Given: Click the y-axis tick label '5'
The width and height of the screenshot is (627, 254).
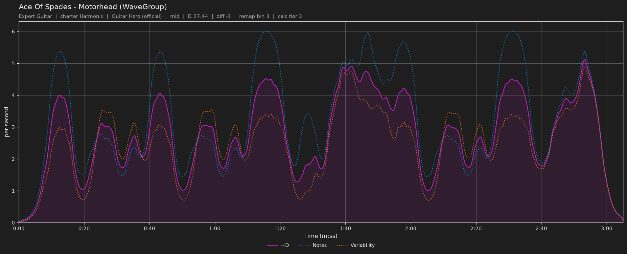Looking at the screenshot, I should pyautogui.click(x=14, y=64).
